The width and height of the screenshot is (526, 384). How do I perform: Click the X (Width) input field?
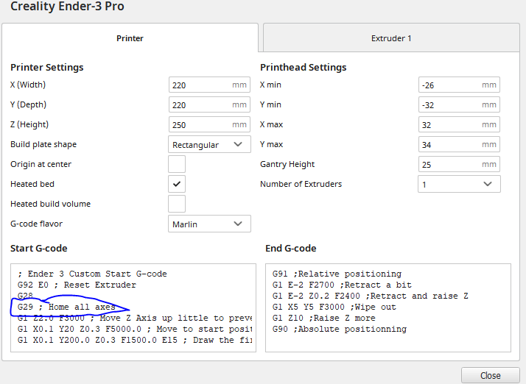click(x=209, y=85)
